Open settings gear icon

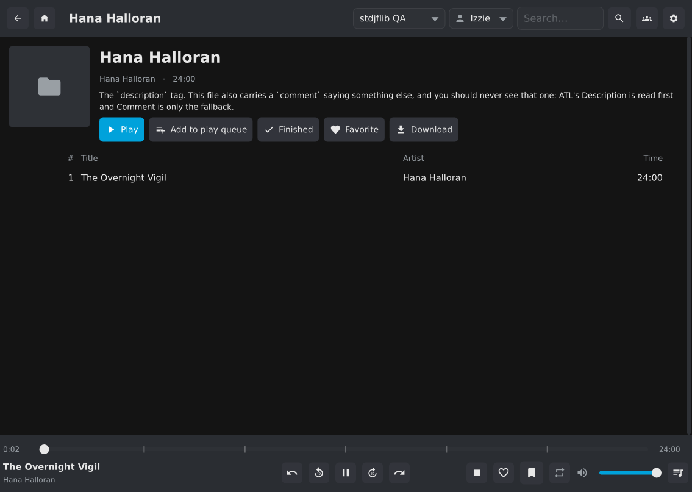[x=674, y=18]
